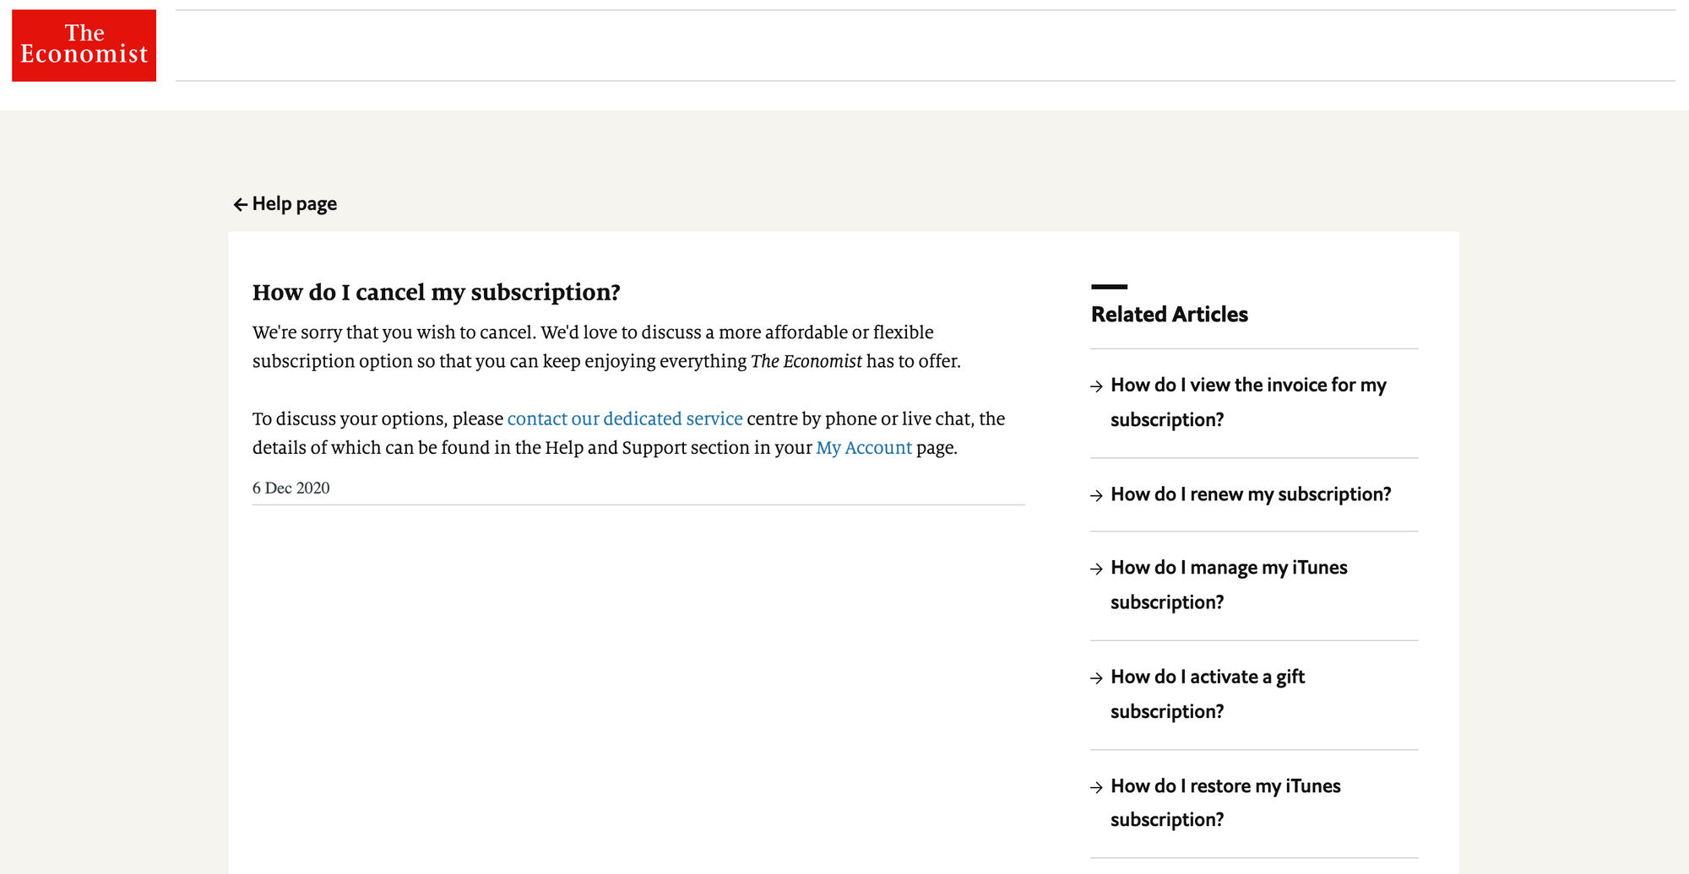Click arrow icon beside gift subscription article
This screenshot has width=1689, height=874.
pos(1096,678)
